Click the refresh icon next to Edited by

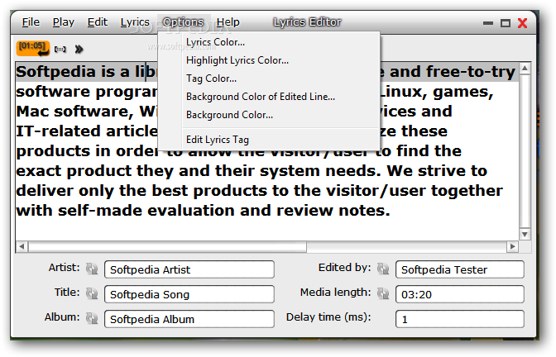pos(383,269)
